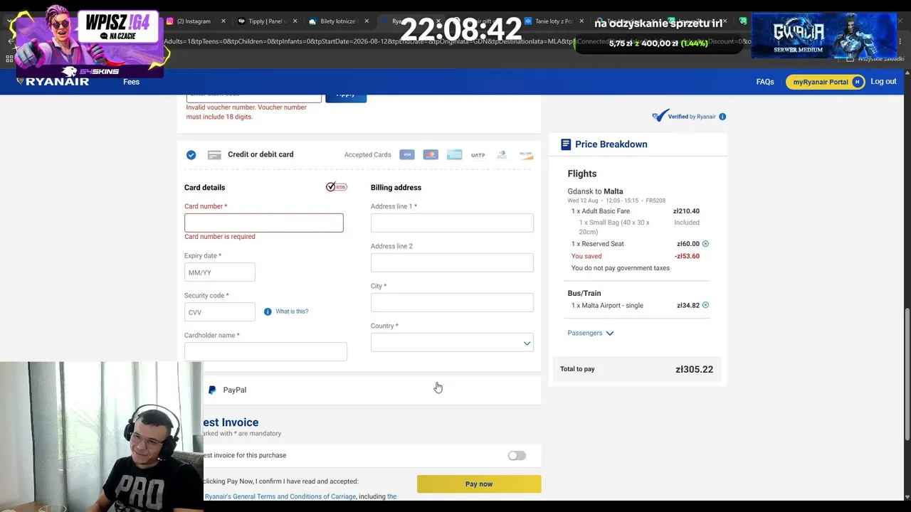The height and width of the screenshot is (512, 911).
Task: Click the info icon next to Verified by Ryanair
Action: (x=722, y=117)
